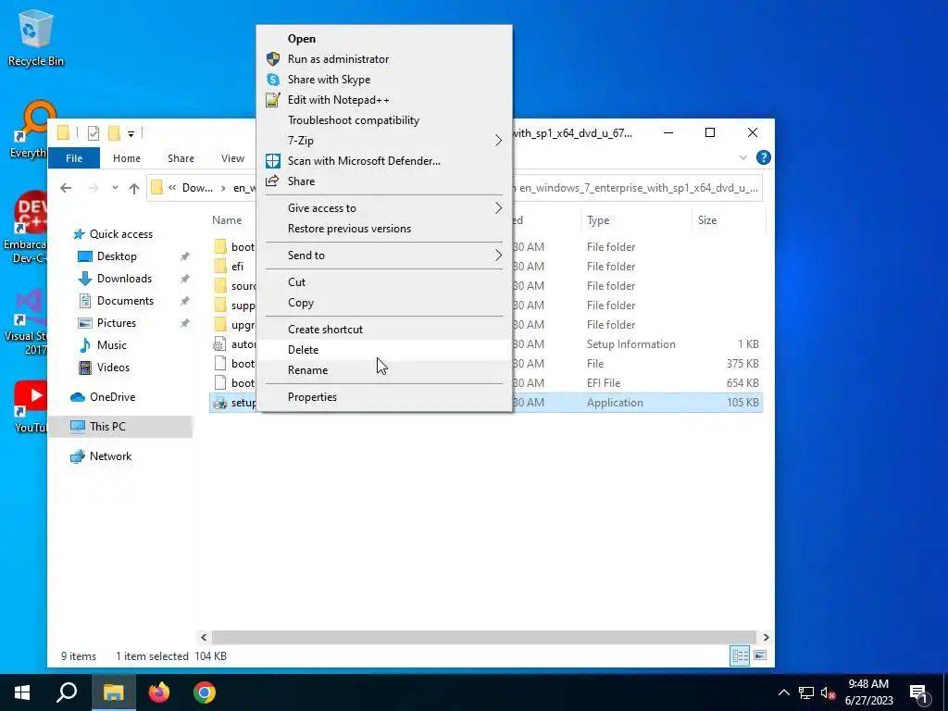
Task: Click the muted volume tray icon
Action: (828, 692)
